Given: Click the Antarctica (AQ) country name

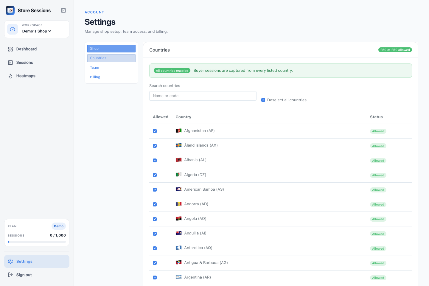Looking at the screenshot, I should click(198, 248).
